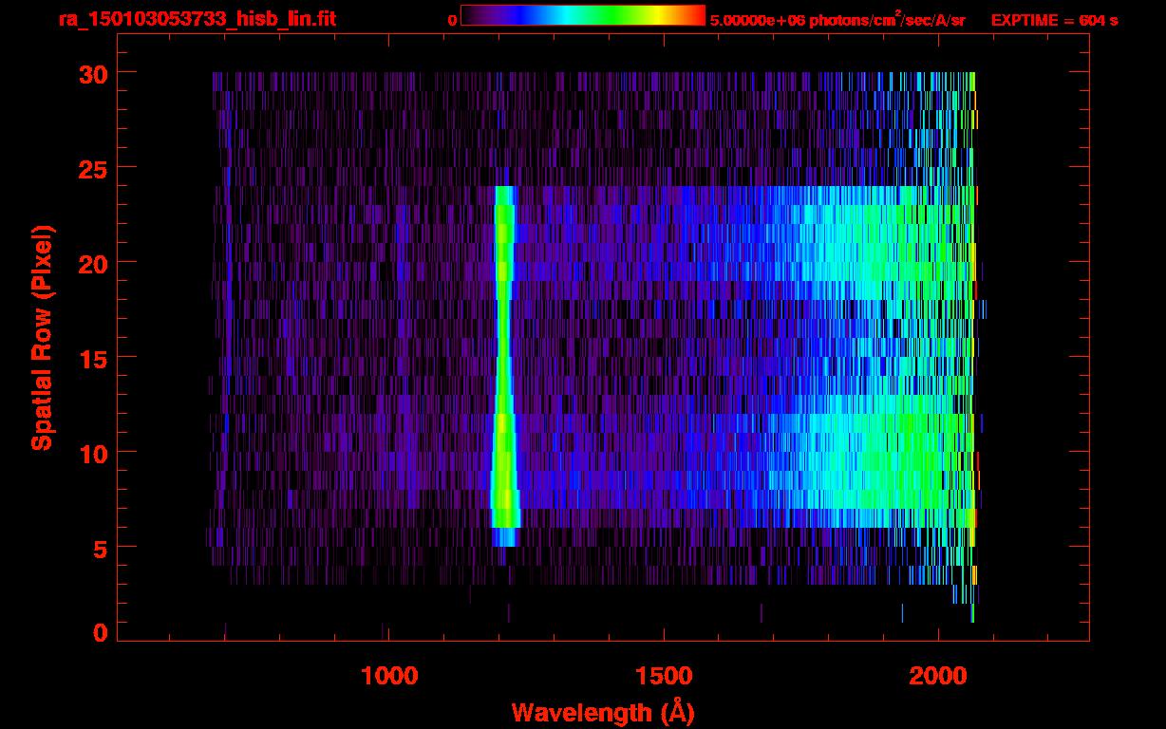Click the 5.00000e+06 color bar maximum value
This screenshot has height=729, width=1166.
pyautogui.click(x=757, y=20)
